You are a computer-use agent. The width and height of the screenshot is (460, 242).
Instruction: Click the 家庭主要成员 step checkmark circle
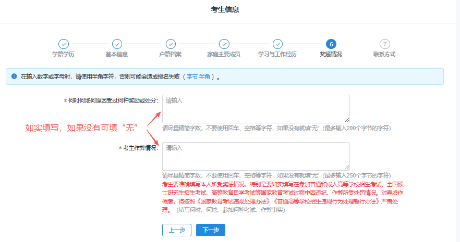tap(224, 44)
